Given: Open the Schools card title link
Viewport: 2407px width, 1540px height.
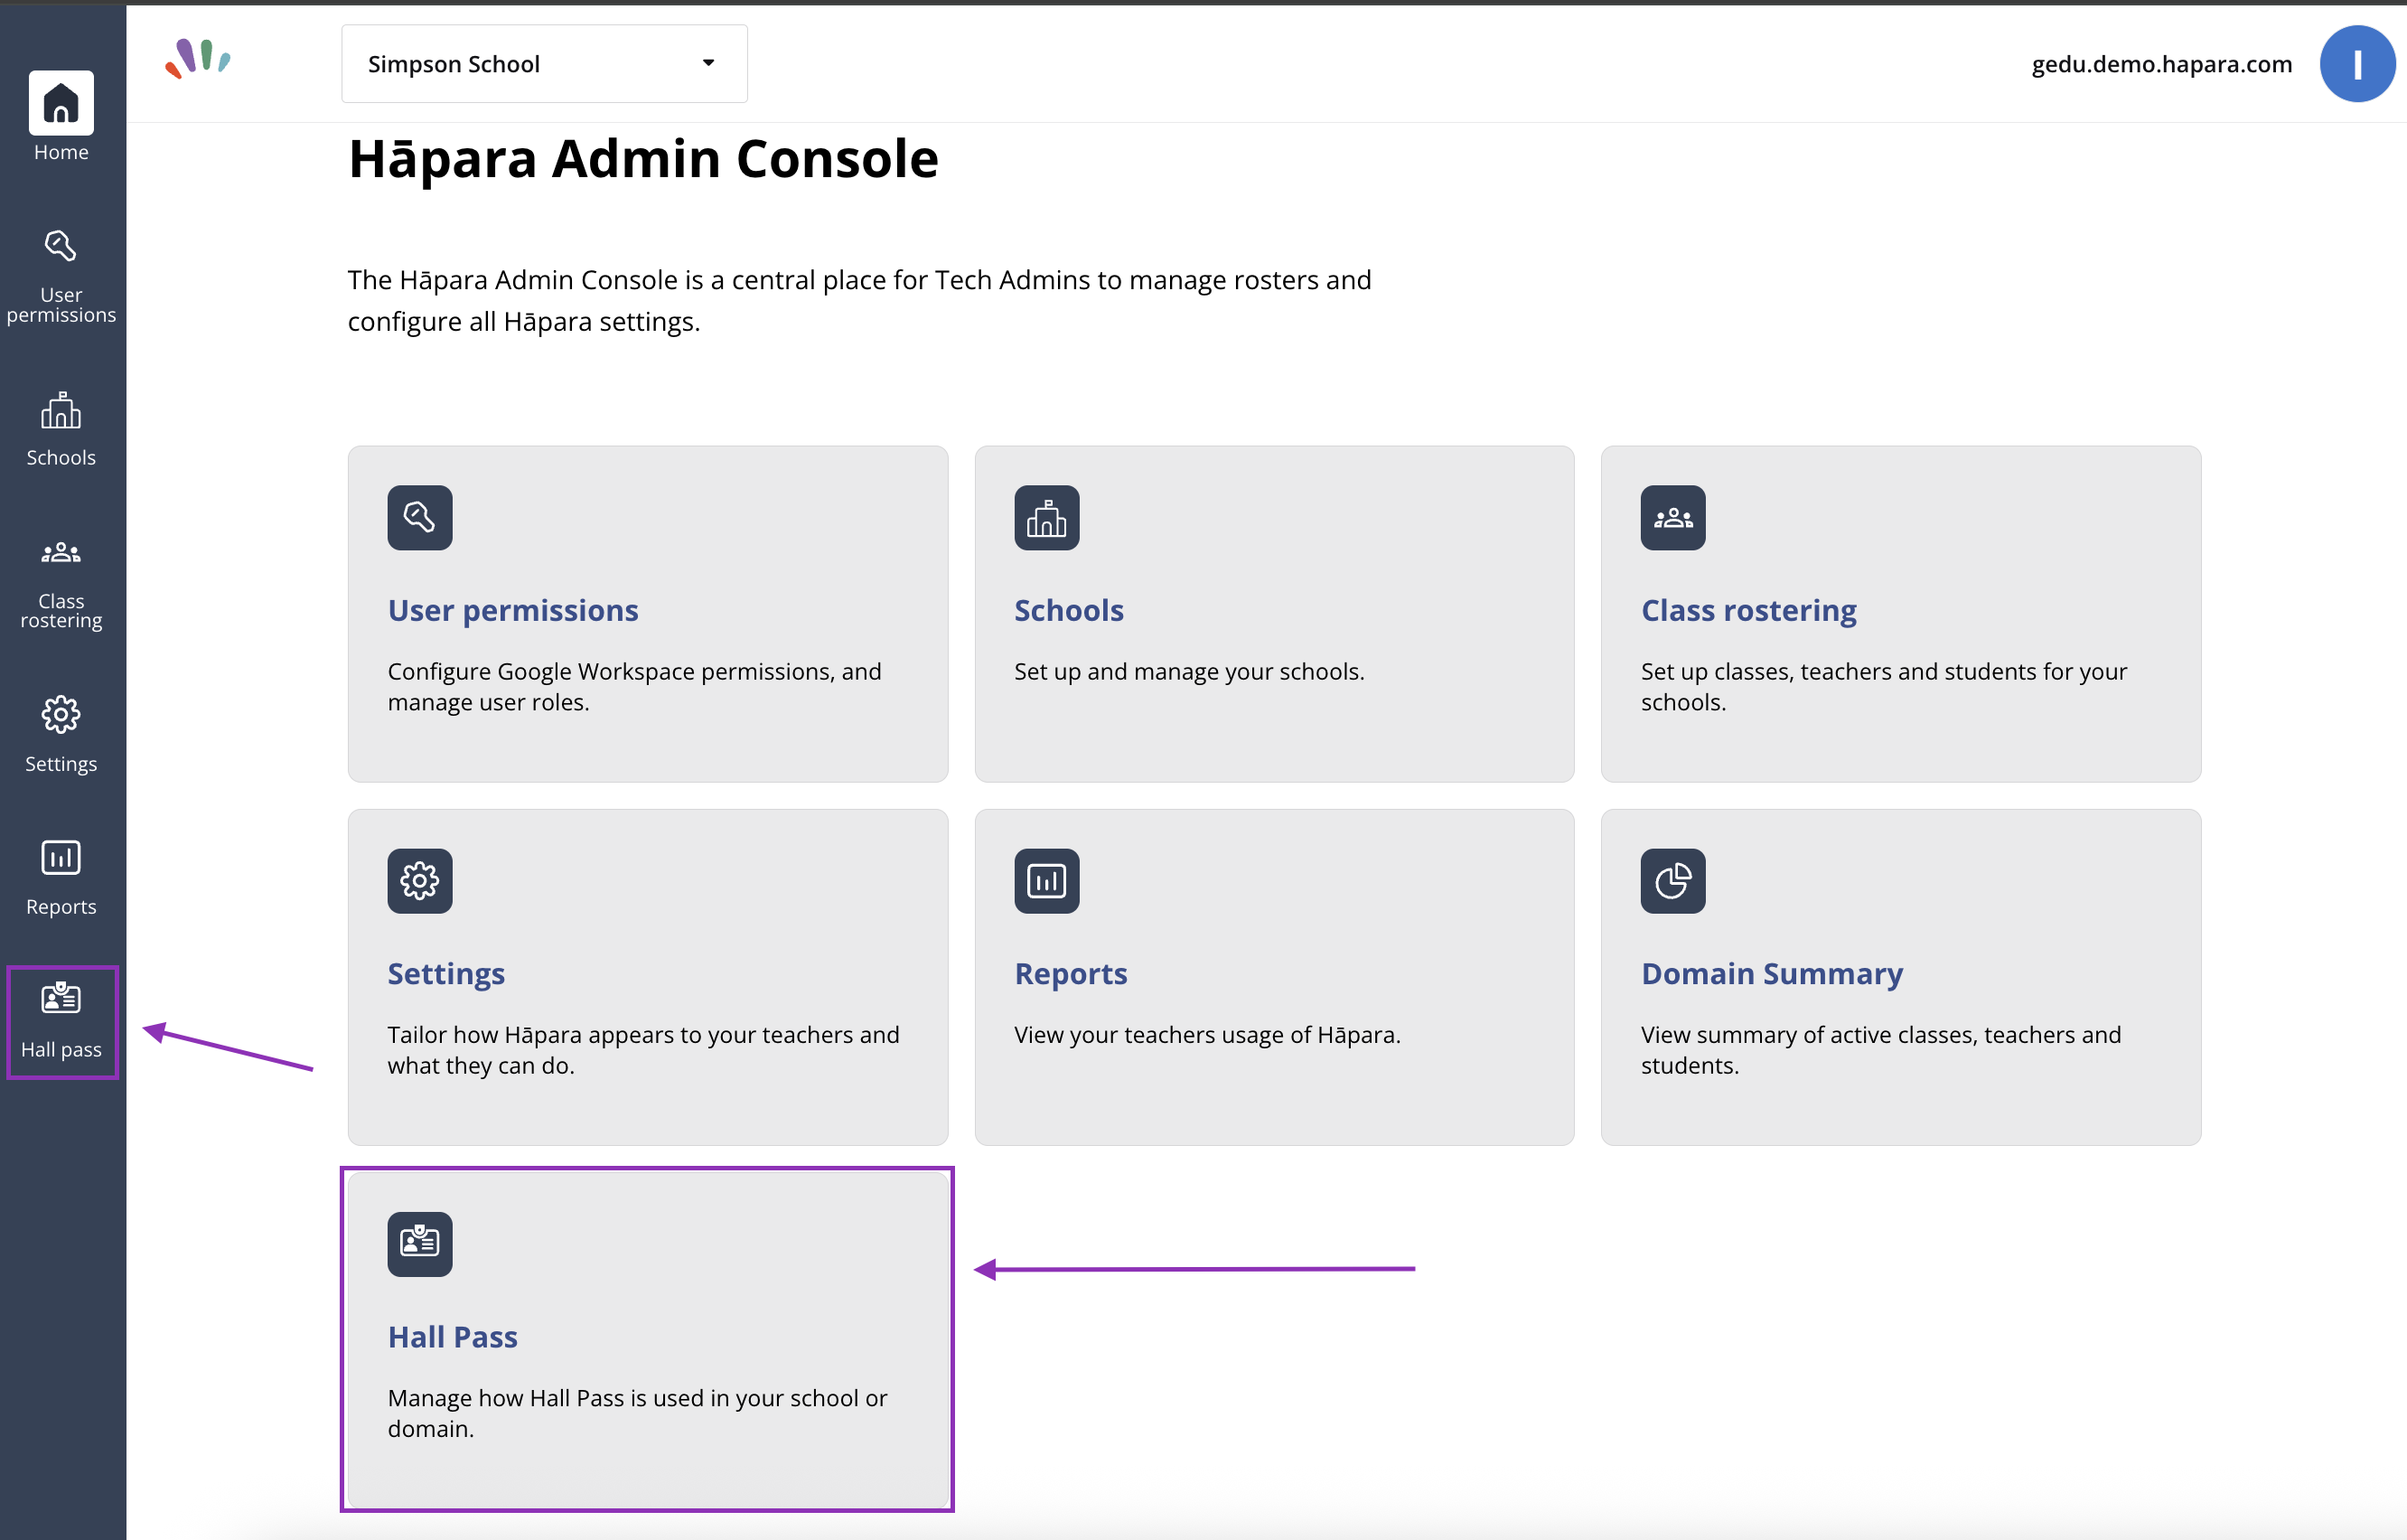Looking at the screenshot, I should tap(1069, 610).
